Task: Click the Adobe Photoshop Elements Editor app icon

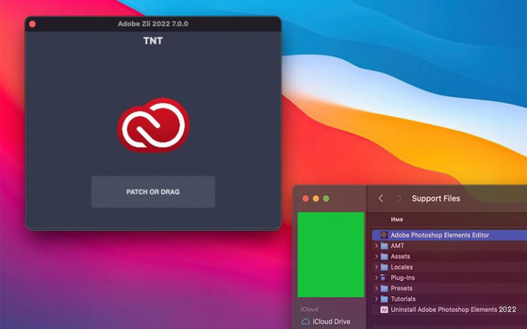Action: (x=384, y=235)
